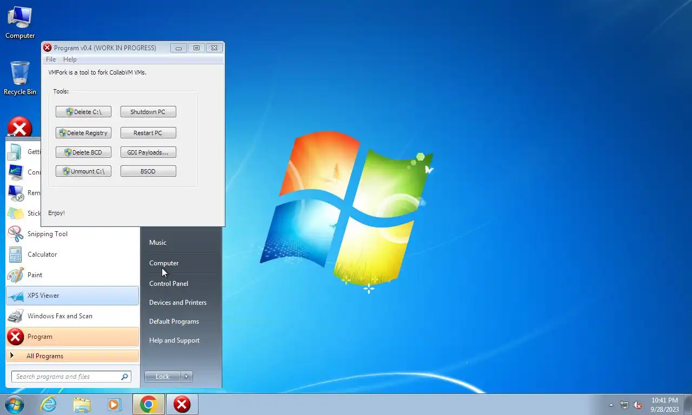Close the Program v0.4 window

214,48
